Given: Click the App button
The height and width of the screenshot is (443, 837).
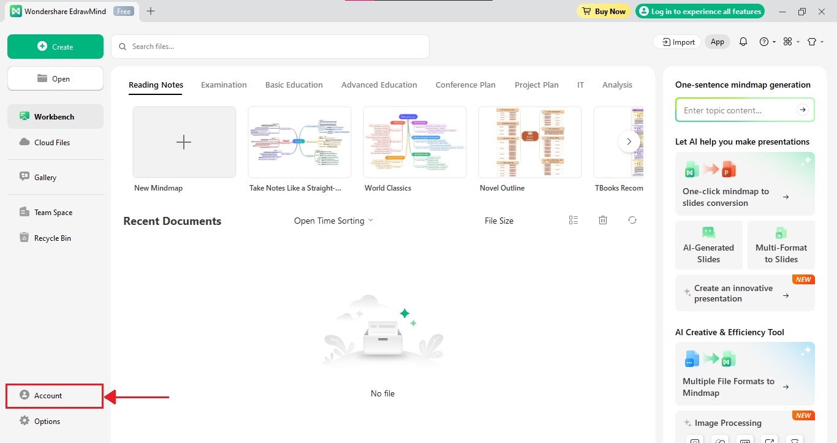Looking at the screenshot, I should pyautogui.click(x=717, y=42).
